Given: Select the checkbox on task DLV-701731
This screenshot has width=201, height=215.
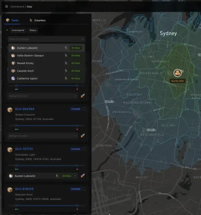Looking at the screenshot, I should [x=84, y=149].
